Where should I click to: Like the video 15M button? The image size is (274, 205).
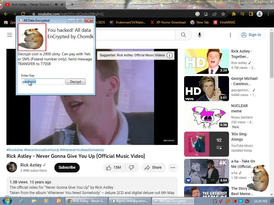coord(113,168)
